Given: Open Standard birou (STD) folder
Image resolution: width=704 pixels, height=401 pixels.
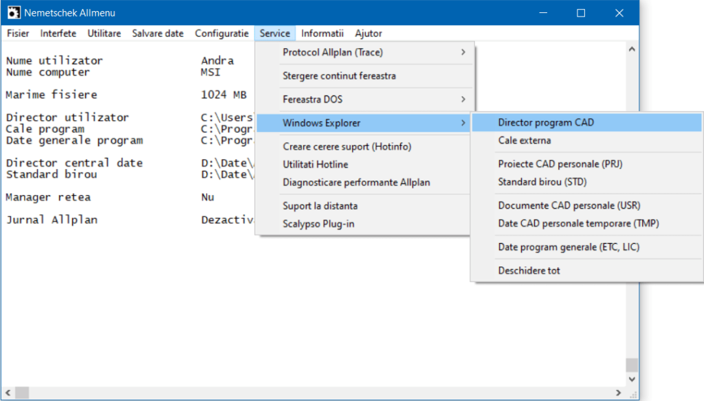Looking at the screenshot, I should [x=587, y=182].
